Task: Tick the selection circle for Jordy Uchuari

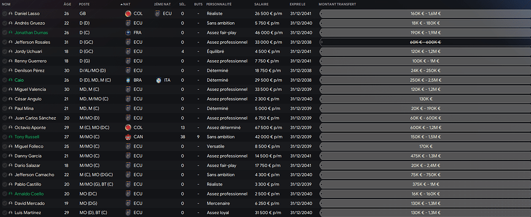Action: 5,52
